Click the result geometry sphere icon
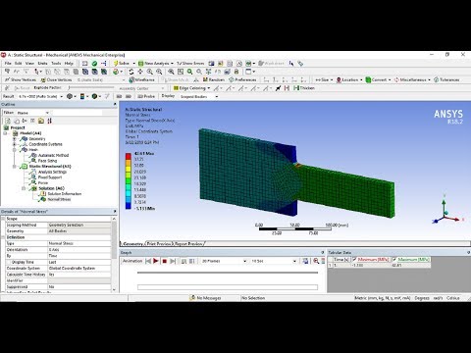The width and height of the screenshot is (471, 353). click(70, 96)
